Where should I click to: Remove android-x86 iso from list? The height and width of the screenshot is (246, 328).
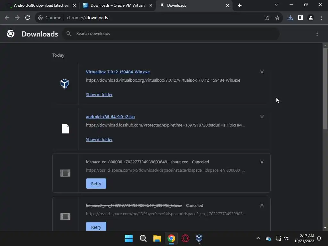pyautogui.click(x=262, y=117)
